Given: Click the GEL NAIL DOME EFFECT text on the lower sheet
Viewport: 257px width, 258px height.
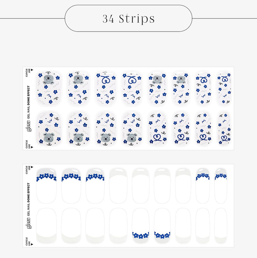Looking at the screenshot, I should pyautogui.click(x=29, y=199).
